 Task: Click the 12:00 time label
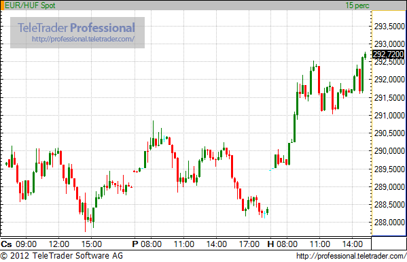(59, 244)
